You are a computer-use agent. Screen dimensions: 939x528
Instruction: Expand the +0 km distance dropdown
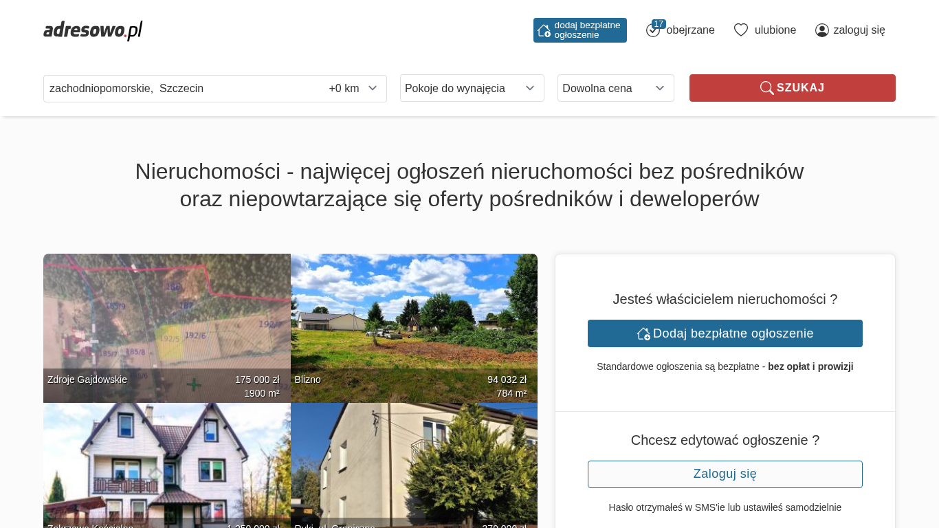tap(353, 89)
